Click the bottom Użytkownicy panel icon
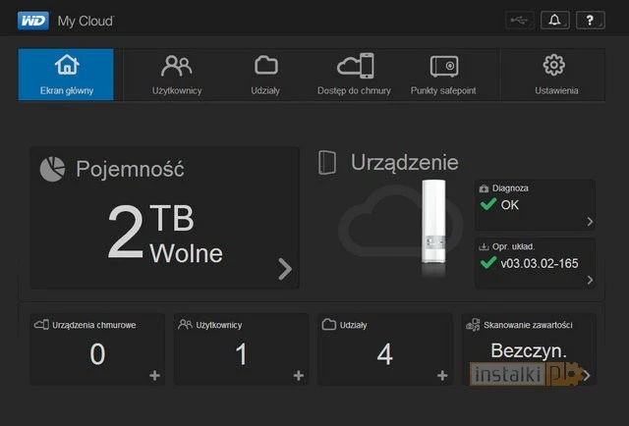This screenshot has width=629, height=426. point(185,324)
